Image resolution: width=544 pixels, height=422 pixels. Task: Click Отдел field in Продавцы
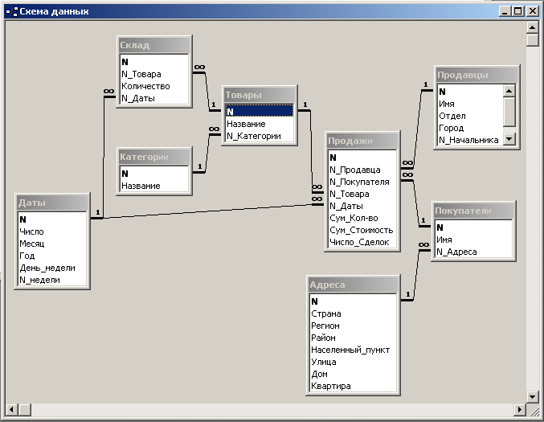click(470, 116)
